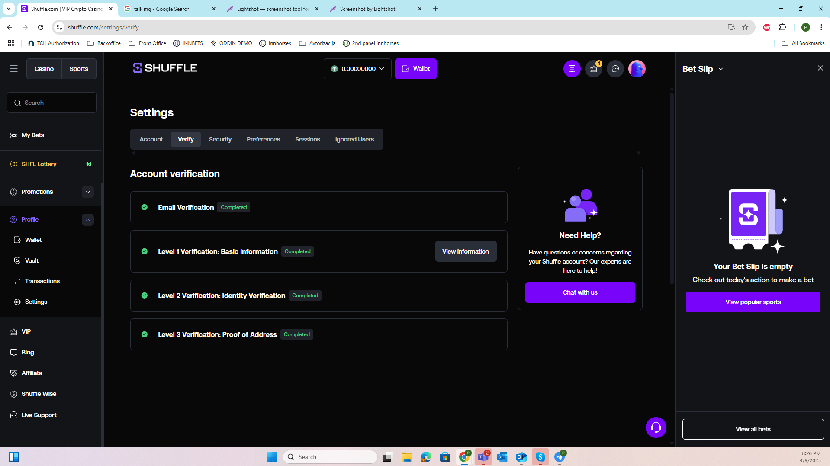Click View Information button
Screen dimensions: 830x466
click(466, 251)
